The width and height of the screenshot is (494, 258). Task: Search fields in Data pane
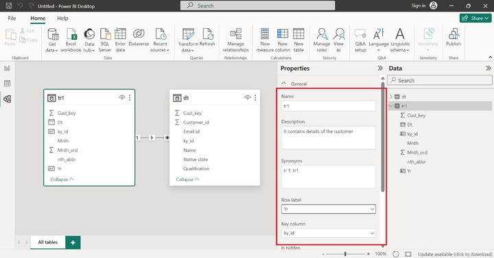click(x=440, y=80)
